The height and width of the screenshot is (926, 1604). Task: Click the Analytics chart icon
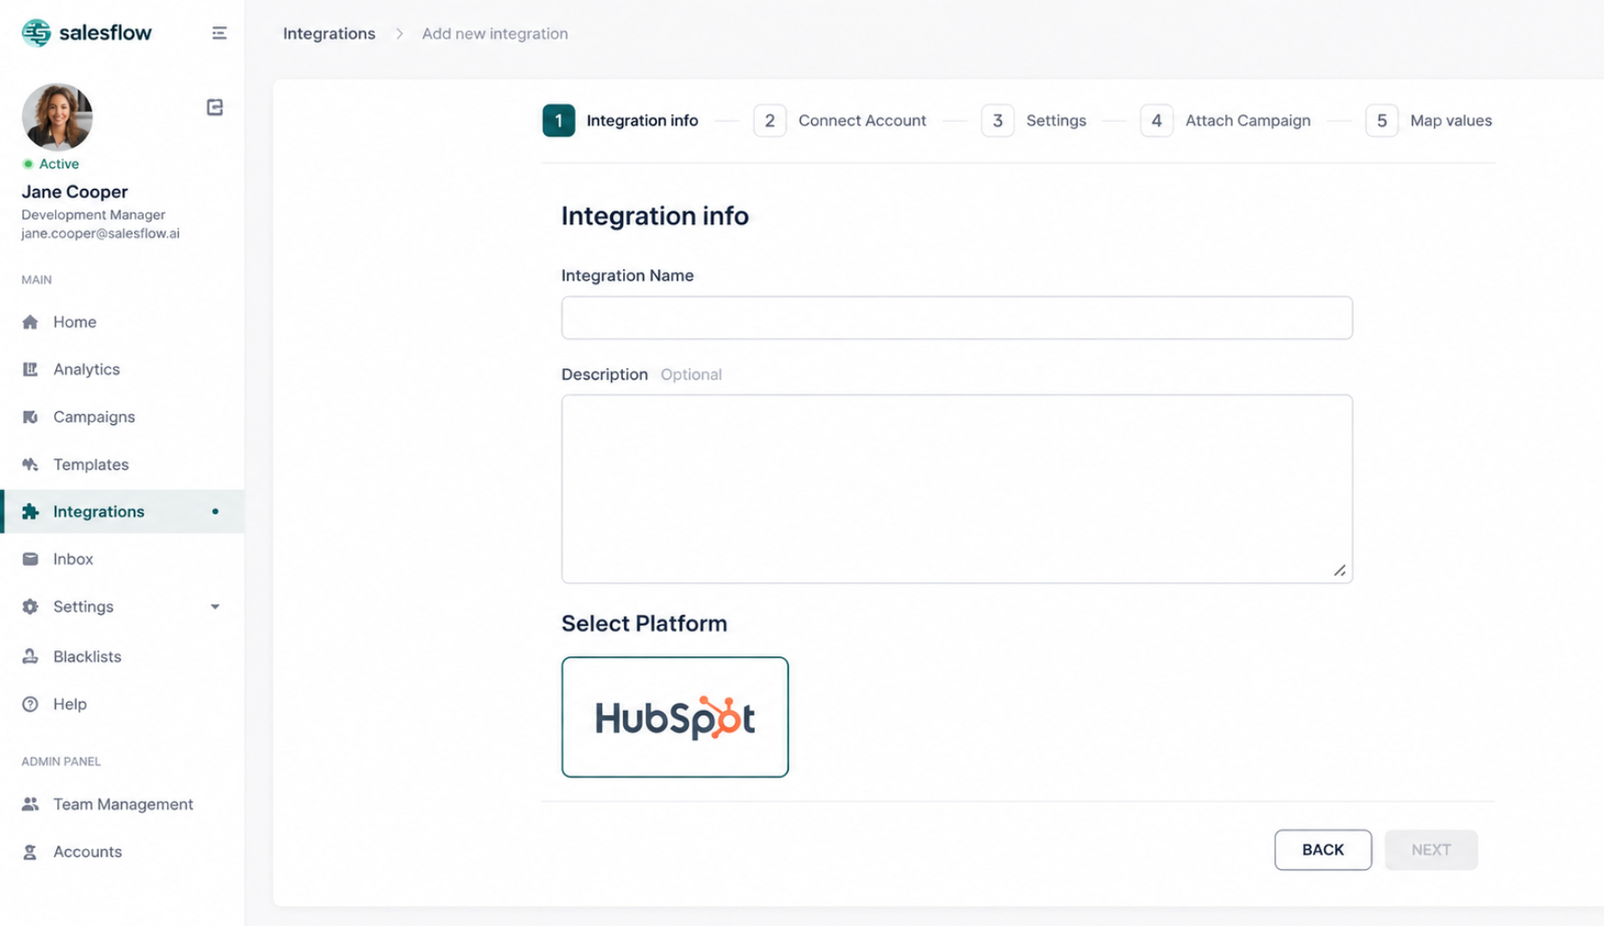30,369
